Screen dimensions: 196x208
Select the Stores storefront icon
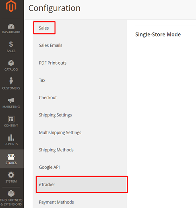pyautogui.click(x=11, y=157)
